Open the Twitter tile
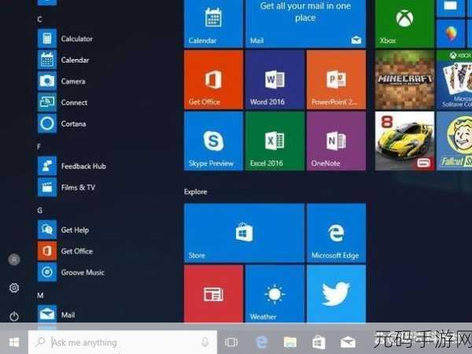This screenshot has width=472, height=354. [x=336, y=293]
